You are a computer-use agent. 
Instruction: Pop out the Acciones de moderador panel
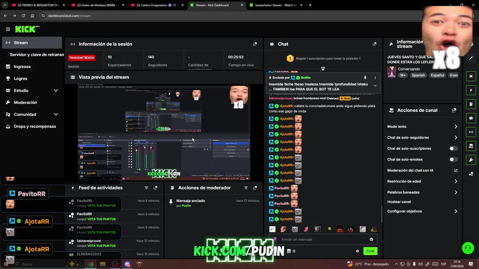click(x=255, y=188)
